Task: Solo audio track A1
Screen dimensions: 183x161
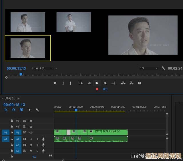Action: pos(37,139)
